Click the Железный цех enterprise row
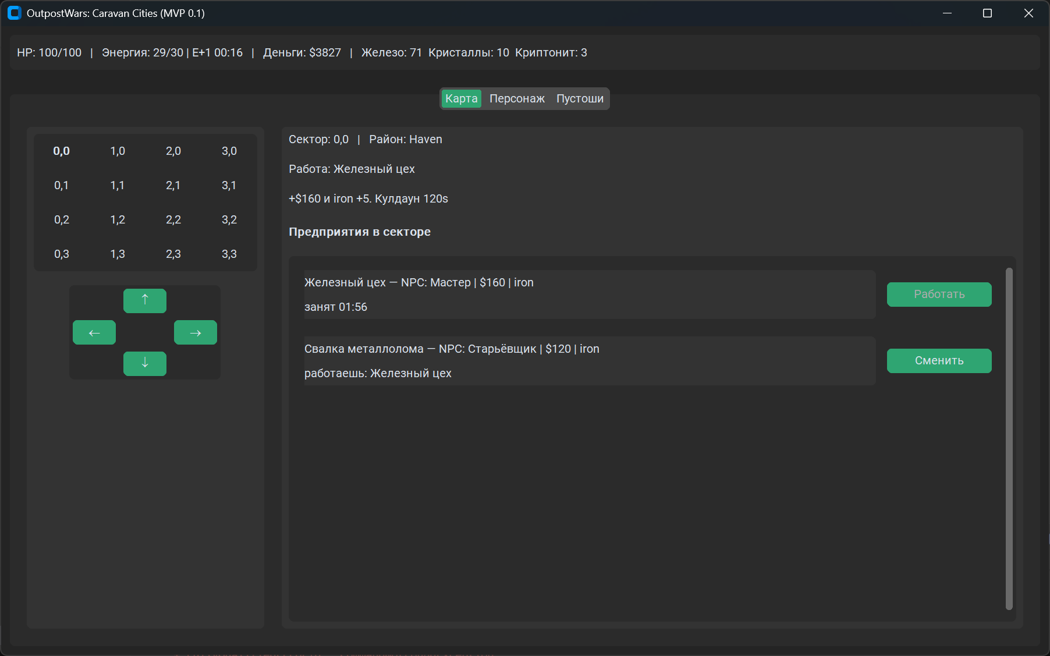The height and width of the screenshot is (656, 1050). (x=589, y=295)
